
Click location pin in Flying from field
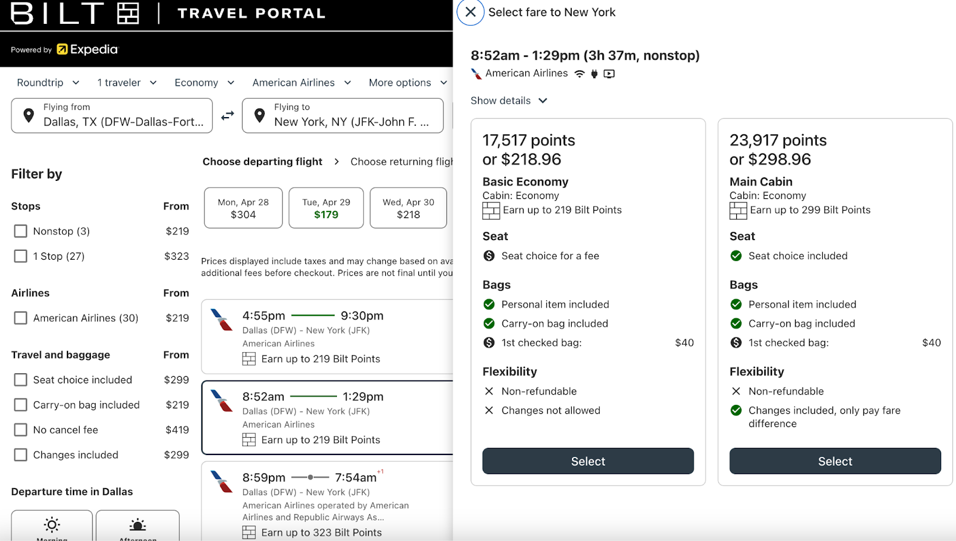pos(29,115)
